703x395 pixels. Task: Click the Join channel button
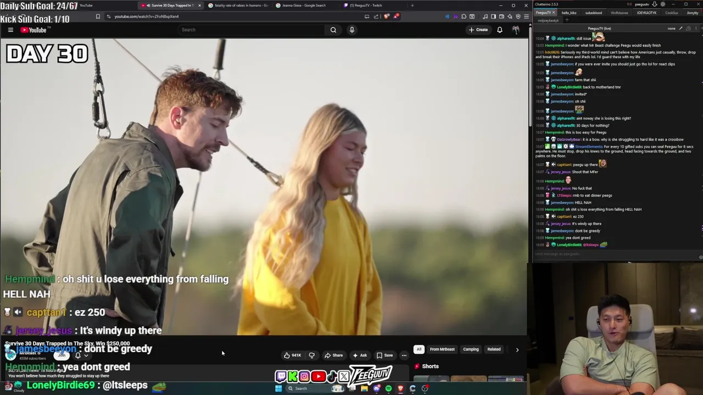click(62, 355)
